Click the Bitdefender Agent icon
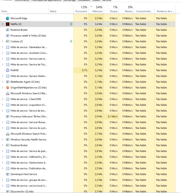This screenshot has width=180, height=194. tap(8, 82)
